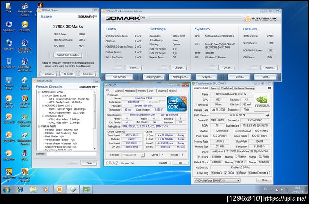Click the Demo button in 3DMark06
The image size is (309, 204).
[x=239, y=77]
